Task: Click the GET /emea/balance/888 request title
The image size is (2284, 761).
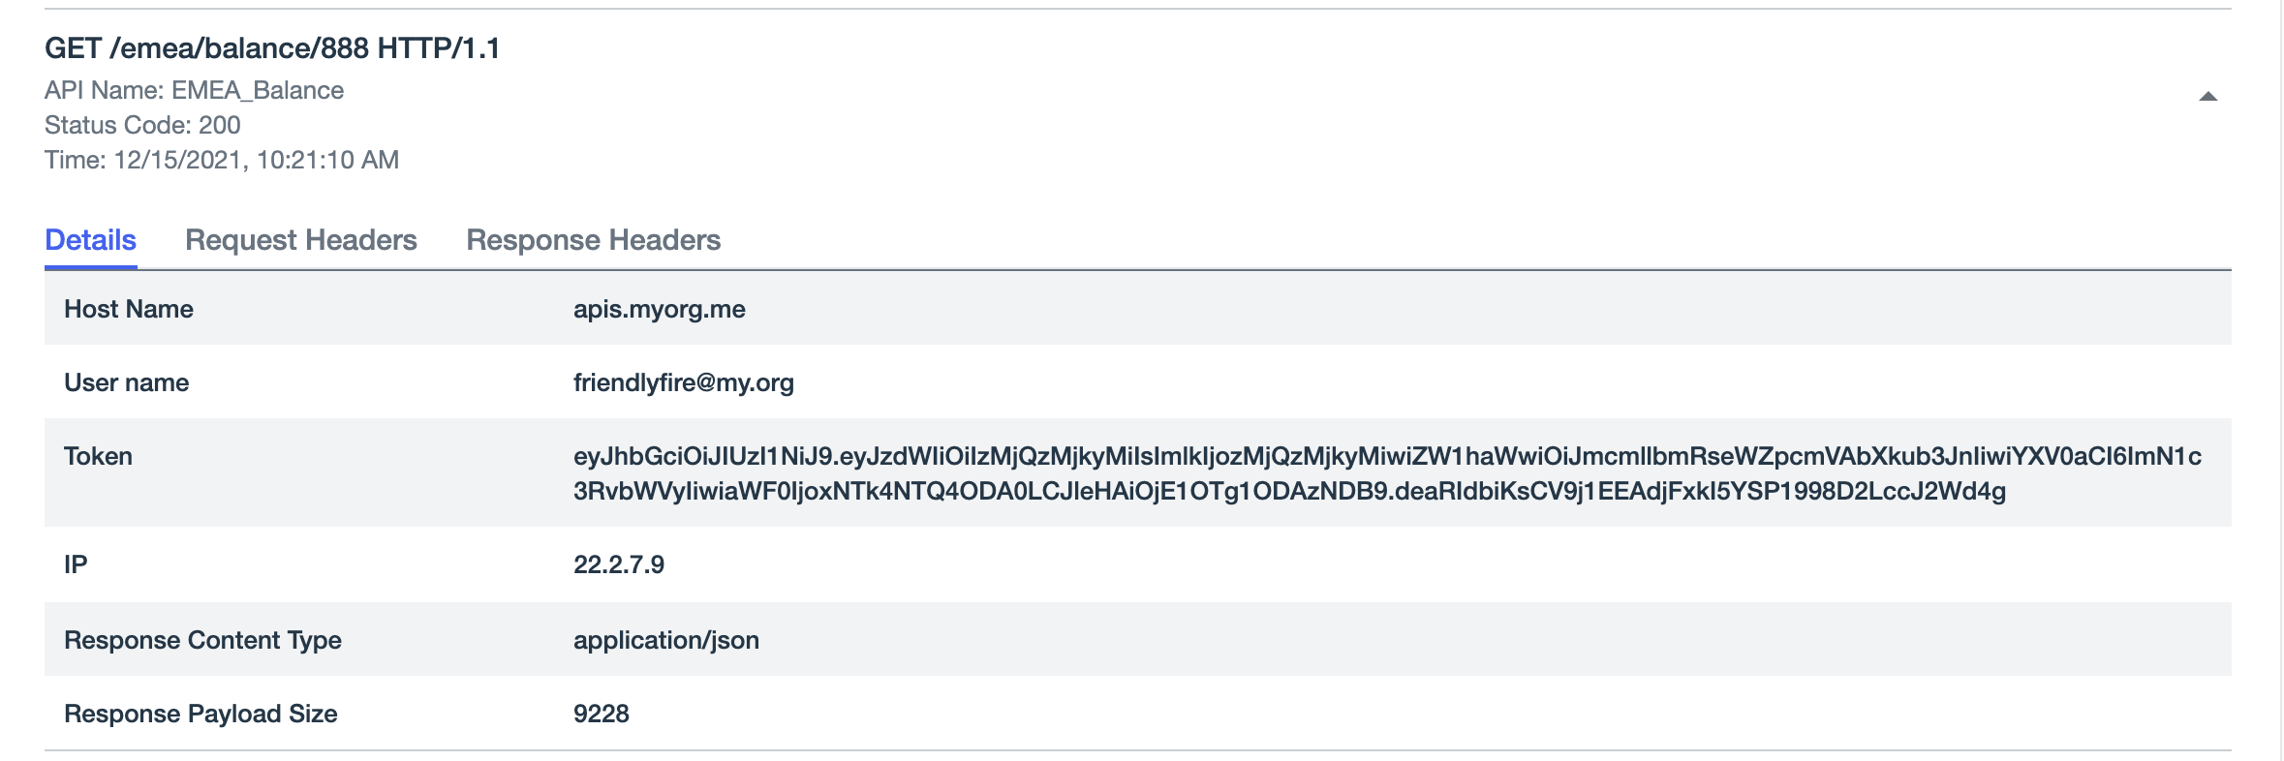Action: 272,48
